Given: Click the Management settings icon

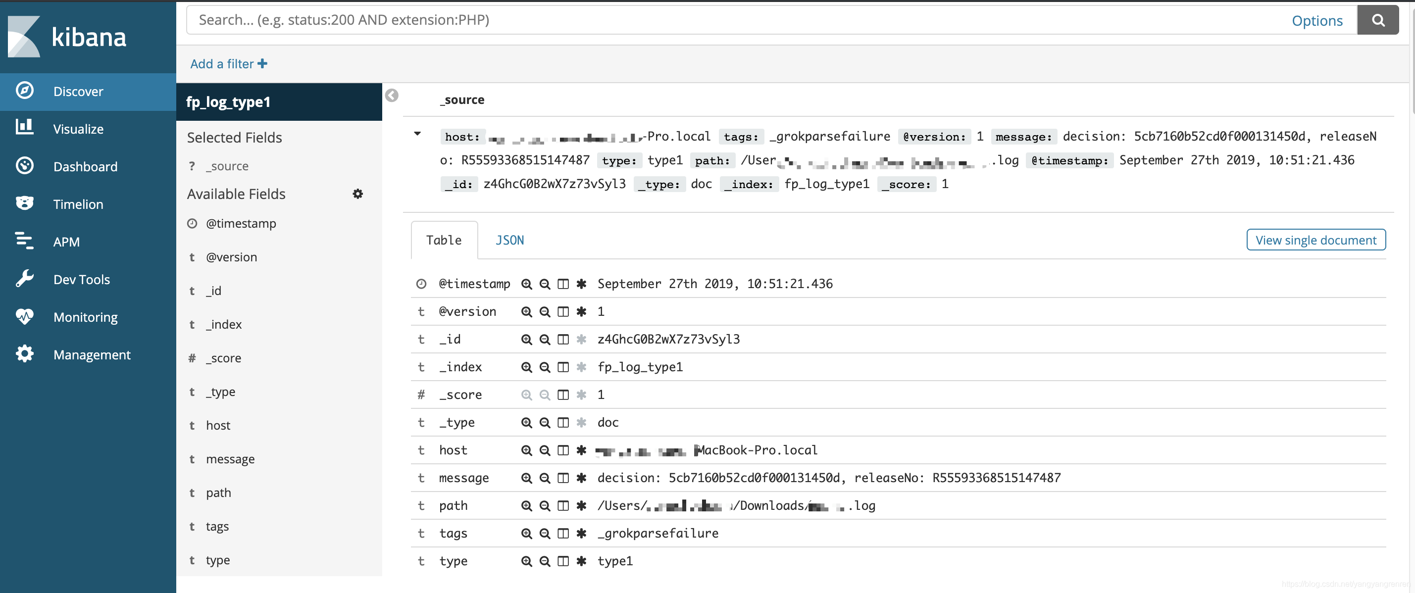Looking at the screenshot, I should [25, 354].
